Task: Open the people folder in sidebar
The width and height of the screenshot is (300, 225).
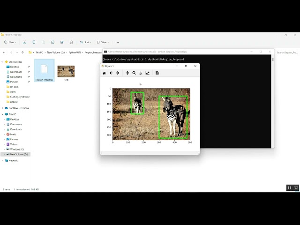Action: (x=14, y=102)
